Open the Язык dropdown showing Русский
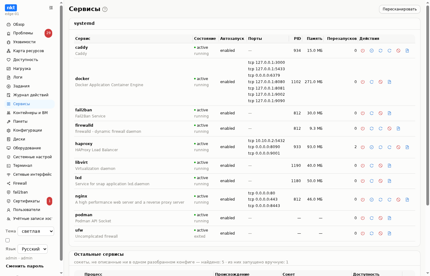This screenshot has height=276, width=430. click(x=33, y=249)
